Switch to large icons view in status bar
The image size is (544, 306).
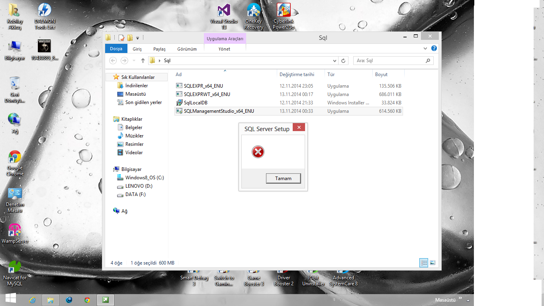432,263
